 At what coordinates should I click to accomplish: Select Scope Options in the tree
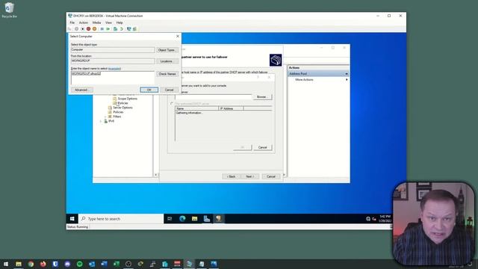pos(128,99)
